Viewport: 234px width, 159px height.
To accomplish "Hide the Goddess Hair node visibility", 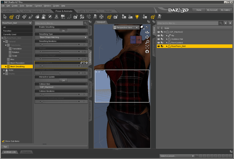I will 158,39.
